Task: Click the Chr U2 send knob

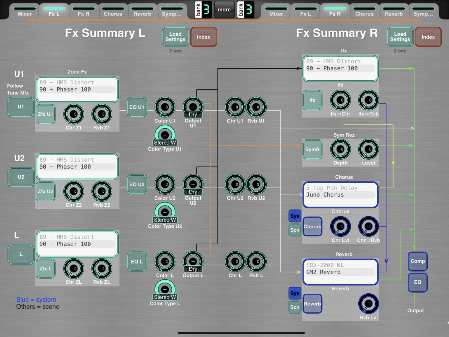Action: (x=235, y=184)
